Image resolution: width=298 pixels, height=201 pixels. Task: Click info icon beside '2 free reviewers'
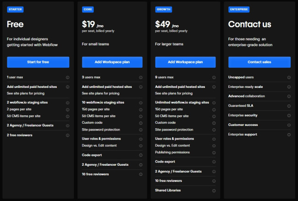(x=67, y=135)
